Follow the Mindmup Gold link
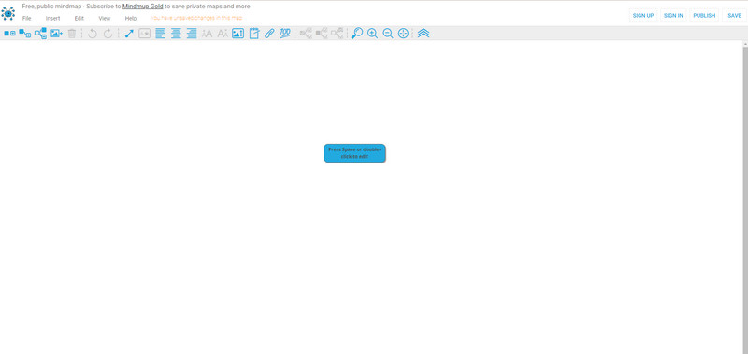 [143, 7]
